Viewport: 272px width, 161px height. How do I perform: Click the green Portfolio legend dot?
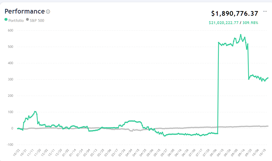coord(6,20)
